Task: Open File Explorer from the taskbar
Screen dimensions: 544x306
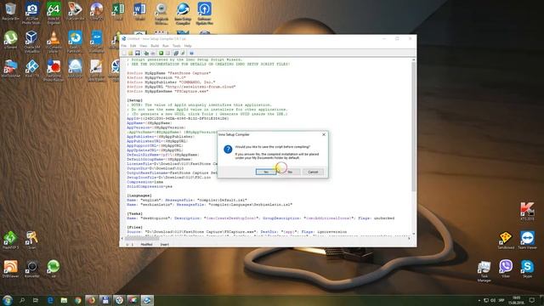Action: pos(64,300)
